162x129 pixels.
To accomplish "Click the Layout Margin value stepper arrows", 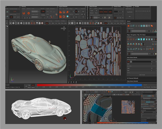I will coord(73,12).
